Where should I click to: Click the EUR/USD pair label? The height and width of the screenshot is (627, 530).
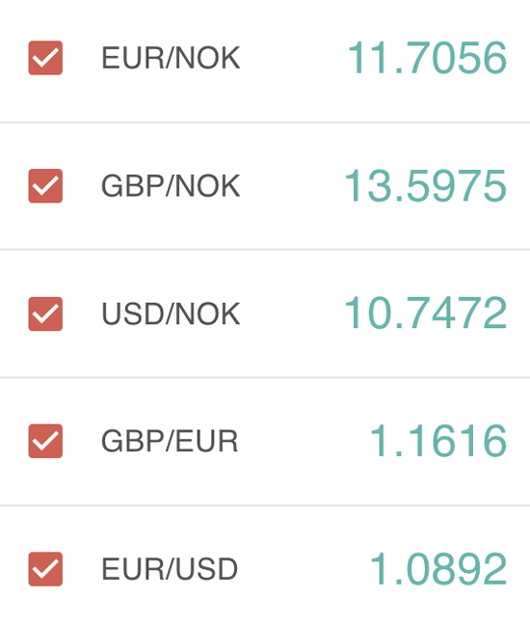(170, 569)
